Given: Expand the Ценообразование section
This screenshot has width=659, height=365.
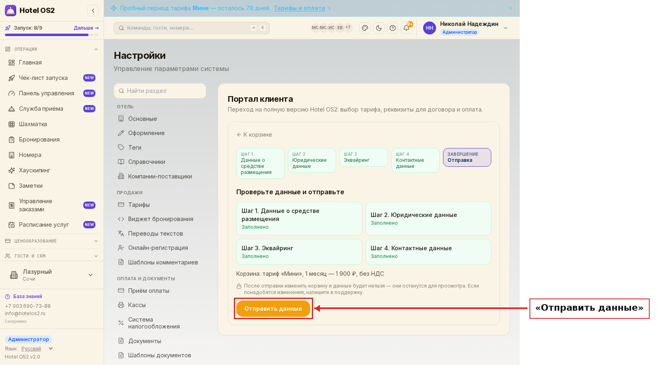Looking at the screenshot, I should [x=52, y=241].
